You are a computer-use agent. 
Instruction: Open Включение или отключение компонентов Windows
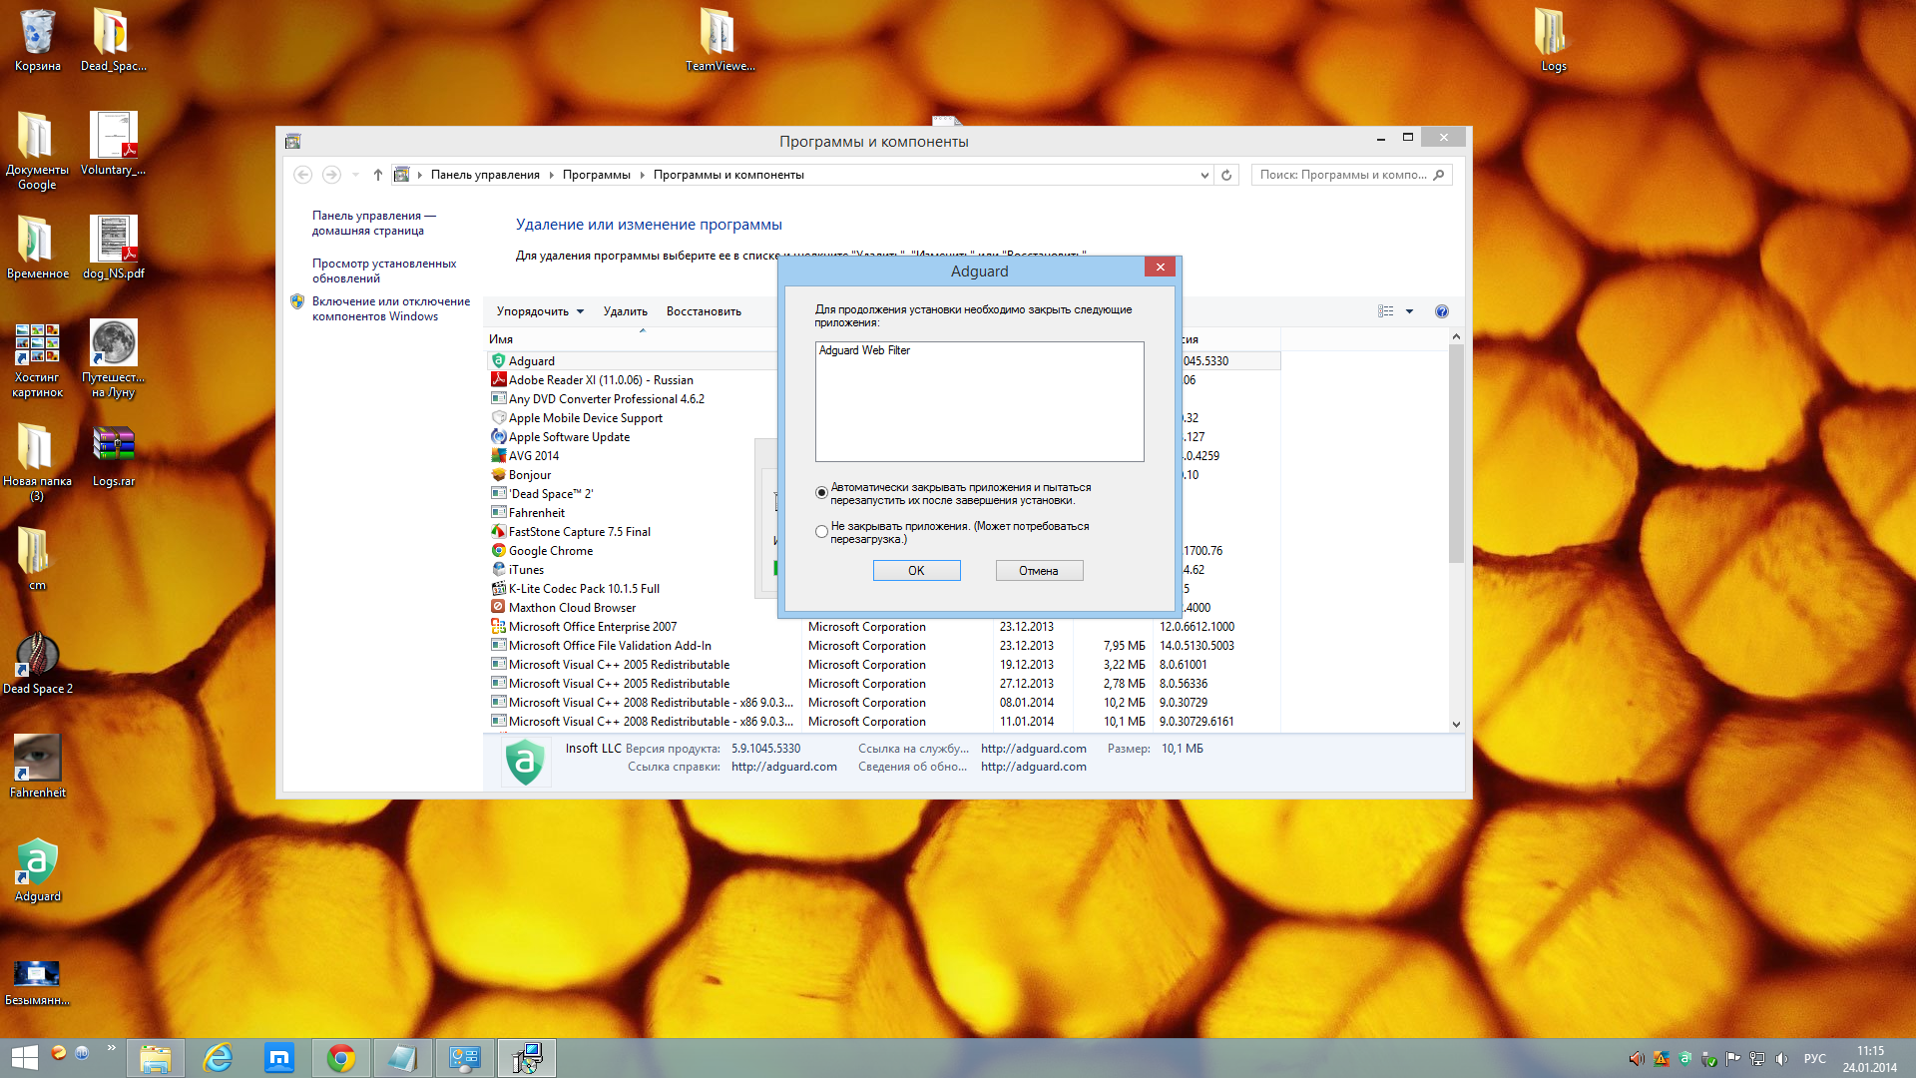coord(390,308)
